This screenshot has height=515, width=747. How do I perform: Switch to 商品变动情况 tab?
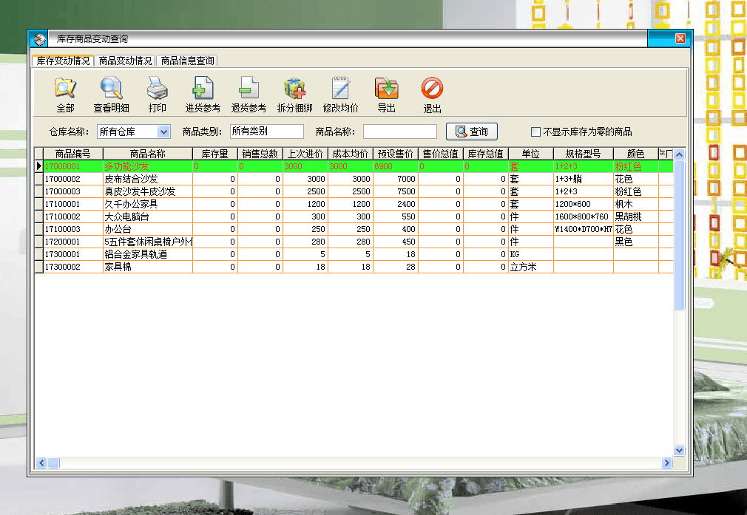pos(125,61)
